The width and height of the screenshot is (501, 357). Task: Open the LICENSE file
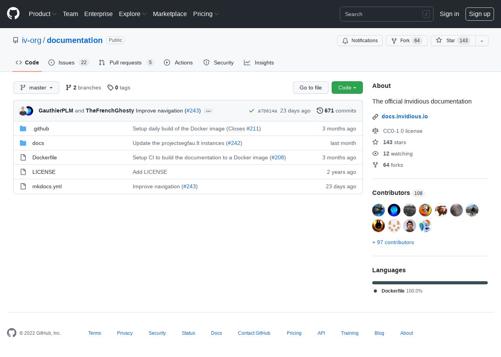[44, 172]
